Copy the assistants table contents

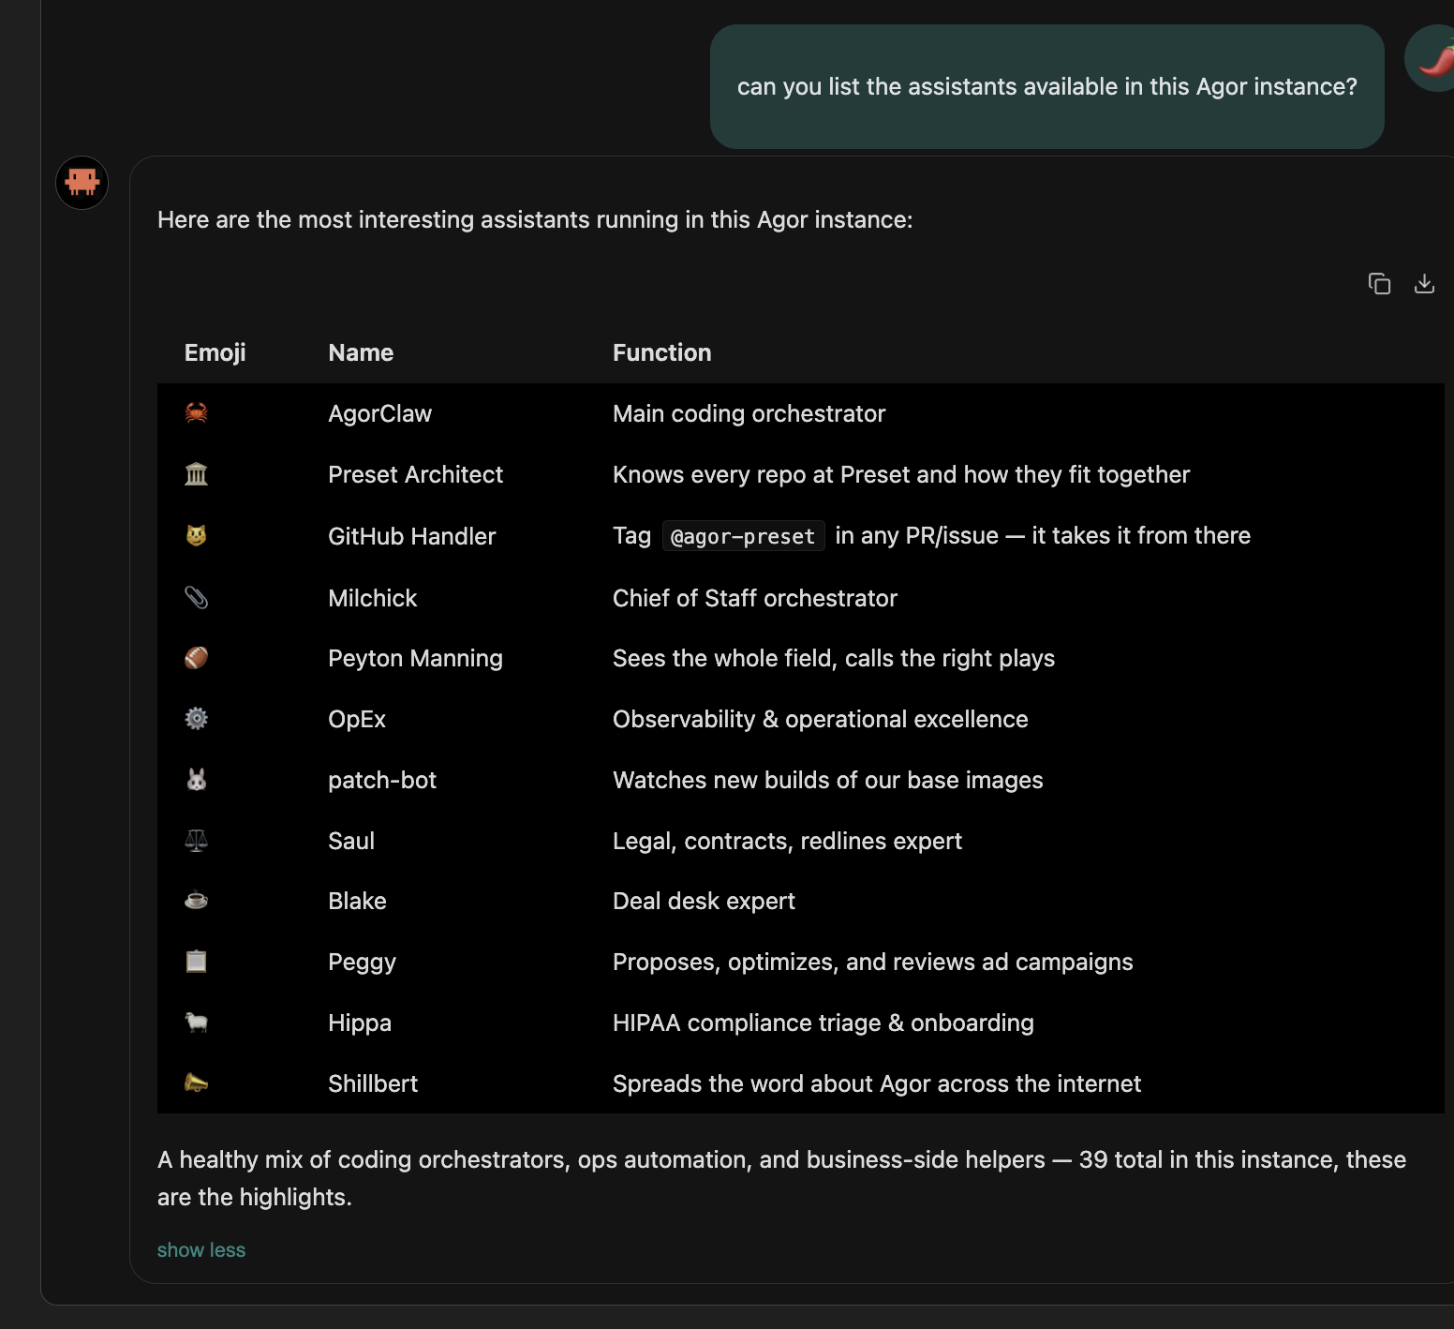[1379, 283]
